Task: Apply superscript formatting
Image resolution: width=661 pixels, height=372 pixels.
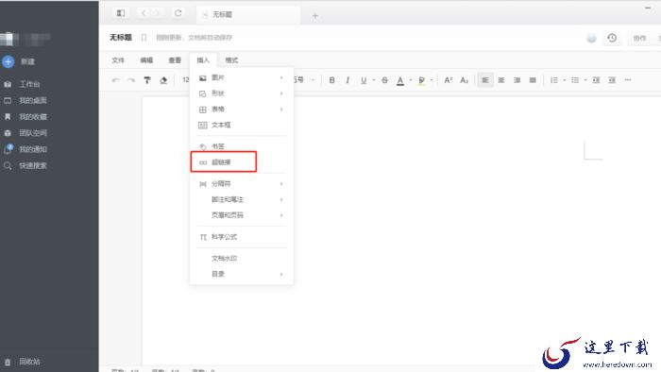Action: point(449,80)
